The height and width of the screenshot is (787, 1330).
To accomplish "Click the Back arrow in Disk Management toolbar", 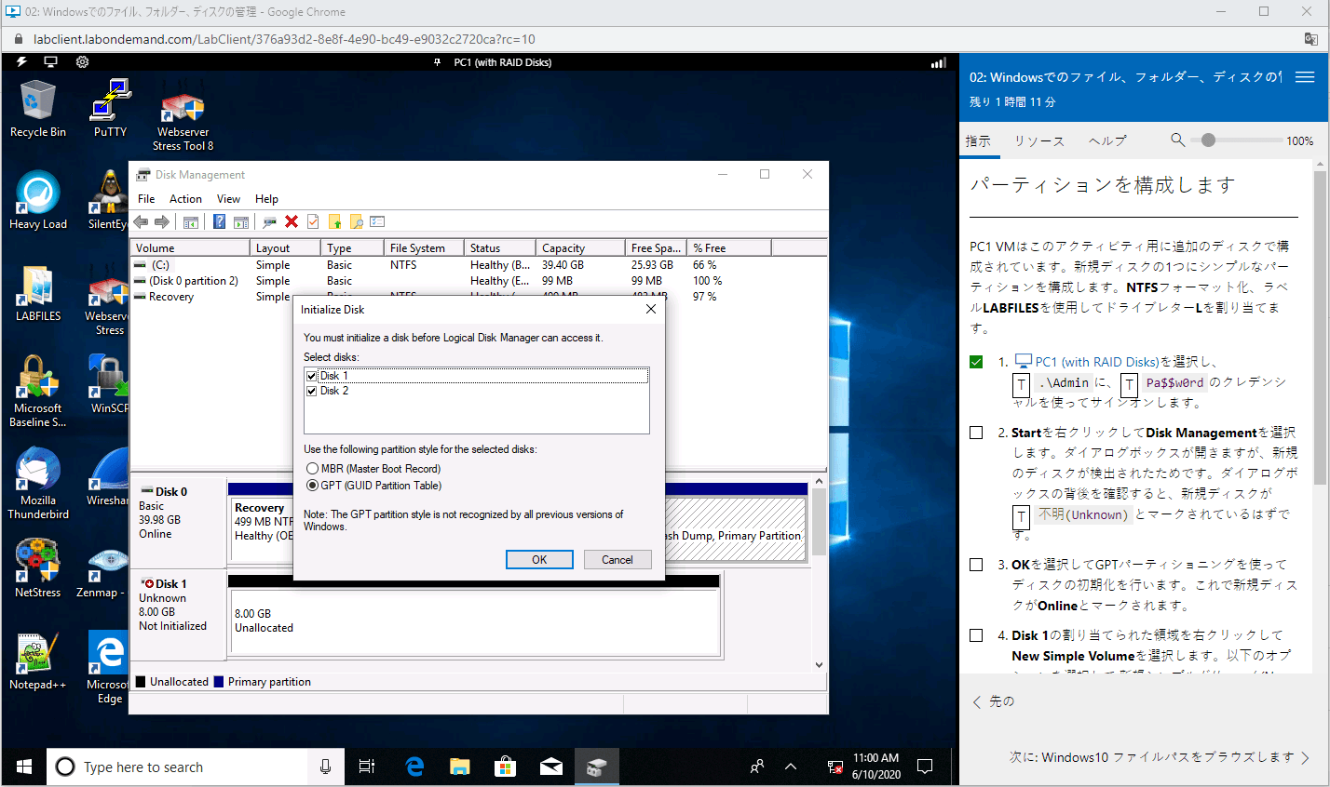I will pyautogui.click(x=141, y=221).
